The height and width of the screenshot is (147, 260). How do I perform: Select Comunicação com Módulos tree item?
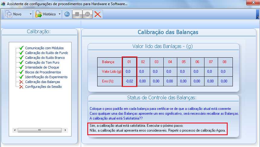click(44, 48)
